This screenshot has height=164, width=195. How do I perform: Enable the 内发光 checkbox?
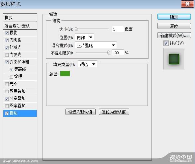coord(7,55)
